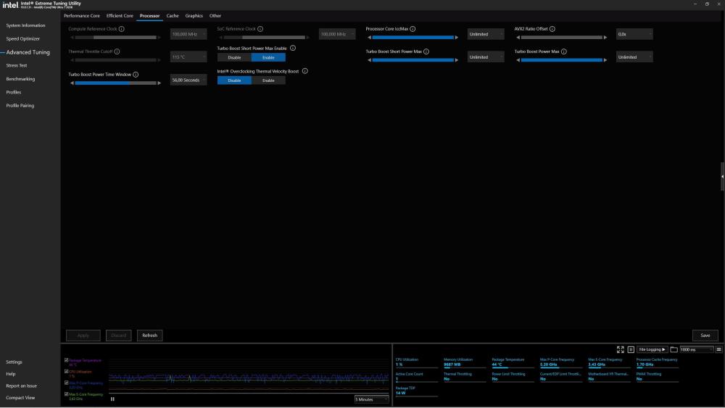Toggle the CPU Utilization graph checkbox
725x408 pixels.
pyautogui.click(x=67, y=372)
